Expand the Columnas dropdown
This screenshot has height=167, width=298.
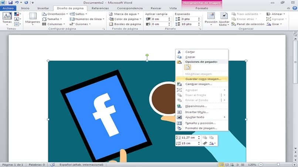click(54, 24)
